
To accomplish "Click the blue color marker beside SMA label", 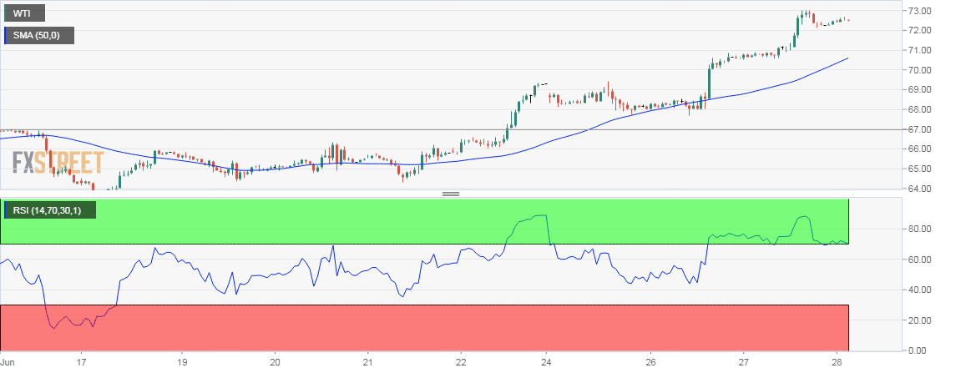I will click(5, 35).
